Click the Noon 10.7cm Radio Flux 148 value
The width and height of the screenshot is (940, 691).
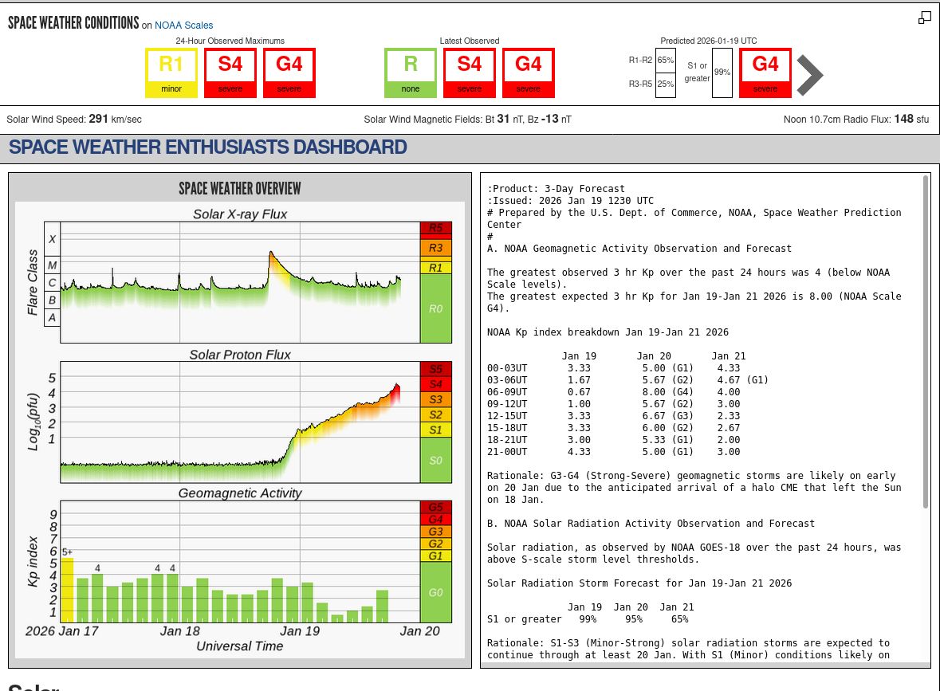tap(903, 119)
